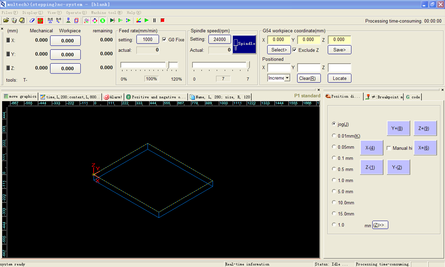Open the Machine tool menu
The height and width of the screenshot is (267, 445).
(x=106, y=12)
